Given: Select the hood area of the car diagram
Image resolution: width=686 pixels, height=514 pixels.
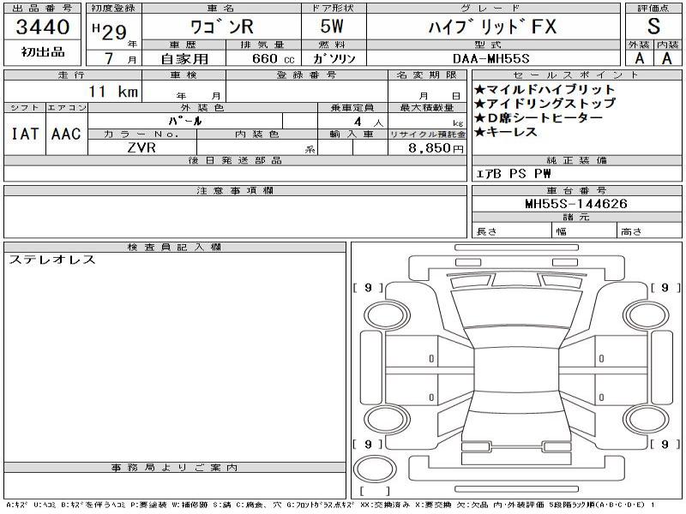Looking at the screenshot, I should pos(514,310).
